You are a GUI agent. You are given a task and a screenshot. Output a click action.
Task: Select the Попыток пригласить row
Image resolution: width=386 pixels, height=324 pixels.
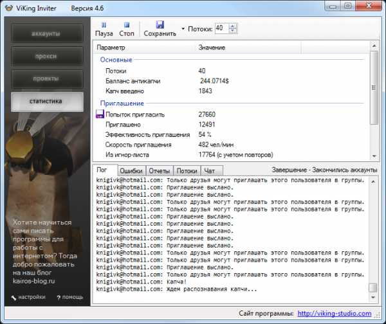point(232,114)
